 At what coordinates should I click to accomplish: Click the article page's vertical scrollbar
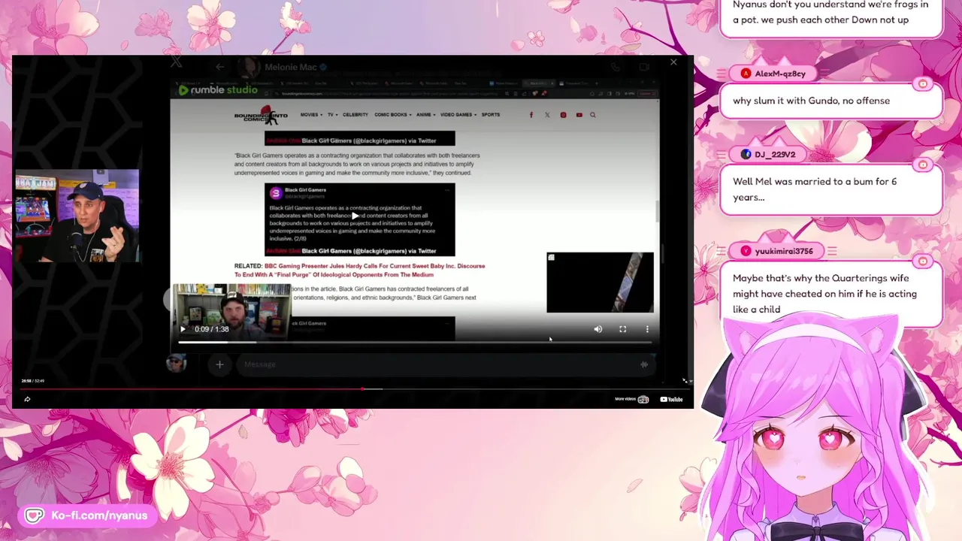coord(656,211)
